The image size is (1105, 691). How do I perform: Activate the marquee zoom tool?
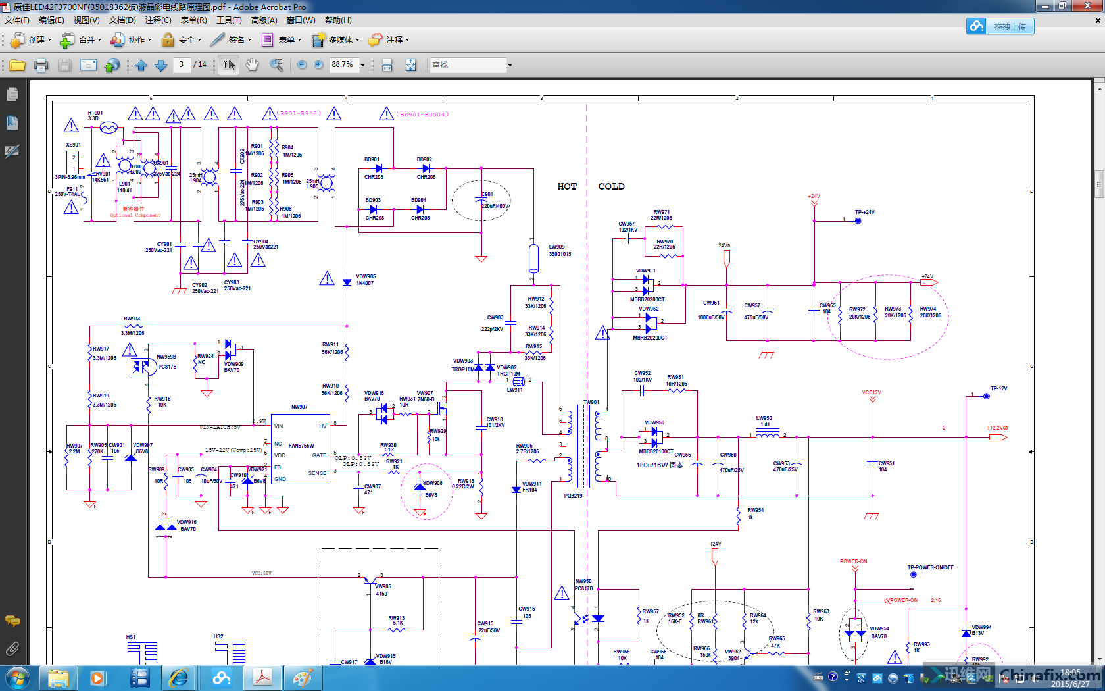(x=276, y=64)
